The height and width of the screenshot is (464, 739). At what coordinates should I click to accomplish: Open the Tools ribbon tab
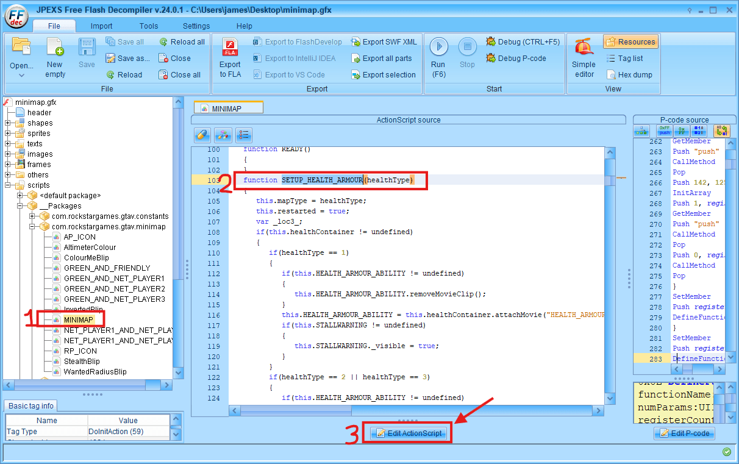(149, 26)
